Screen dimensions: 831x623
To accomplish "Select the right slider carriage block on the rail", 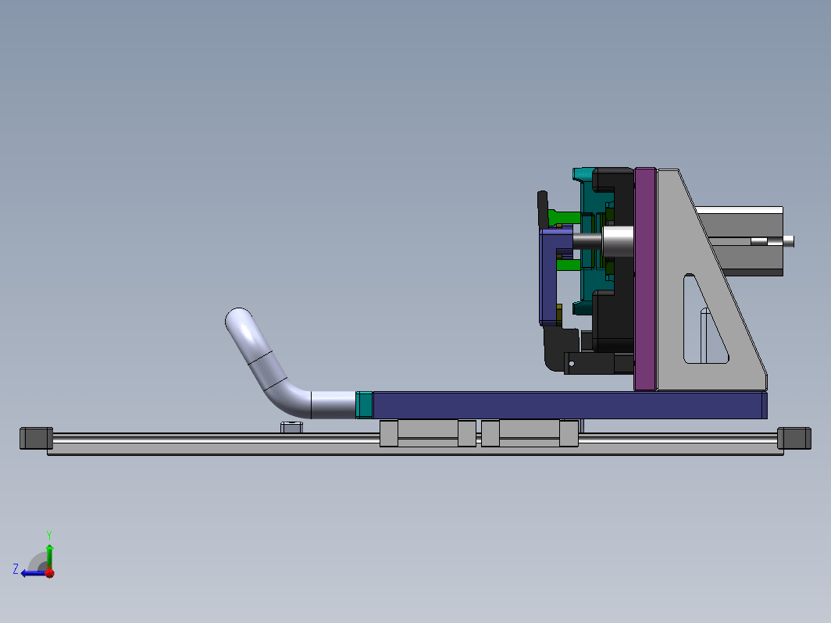I will coord(530,433).
